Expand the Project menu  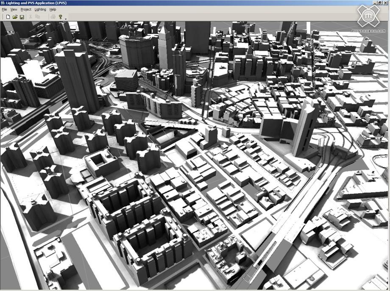click(x=26, y=9)
